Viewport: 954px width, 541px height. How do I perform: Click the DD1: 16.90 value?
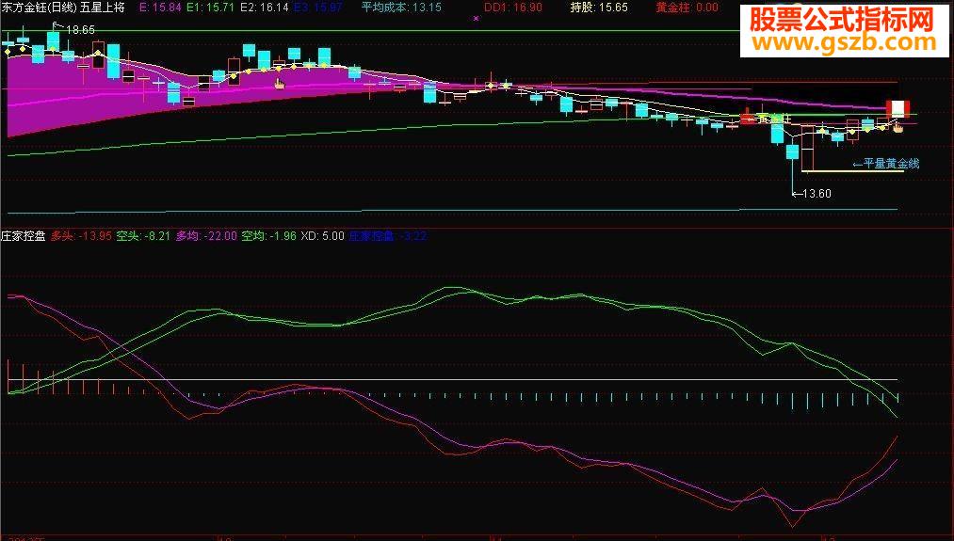pyautogui.click(x=513, y=8)
